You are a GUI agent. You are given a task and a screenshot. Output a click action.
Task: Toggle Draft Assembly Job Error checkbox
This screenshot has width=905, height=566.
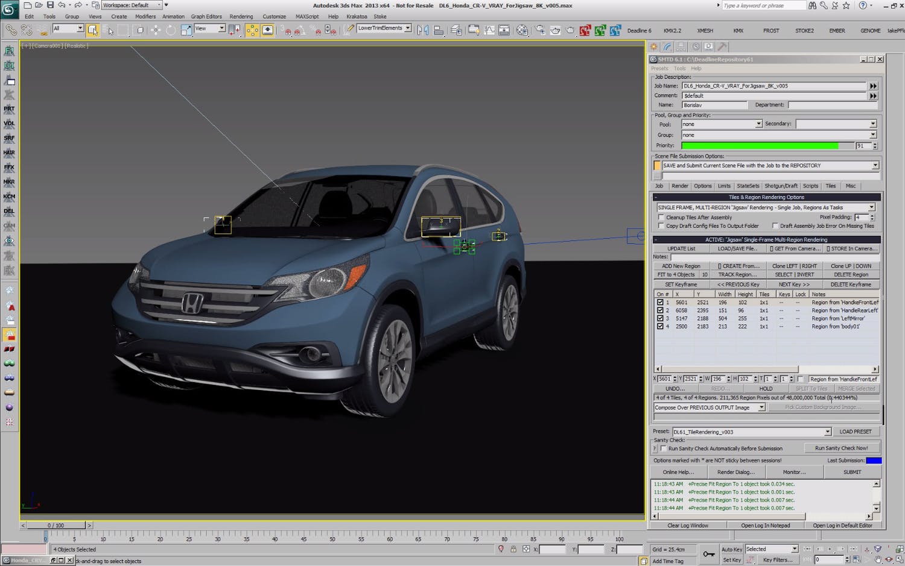click(775, 226)
